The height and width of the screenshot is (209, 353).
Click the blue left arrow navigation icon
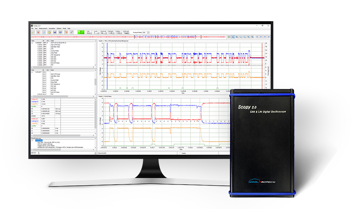pyautogui.click(x=257, y=37)
